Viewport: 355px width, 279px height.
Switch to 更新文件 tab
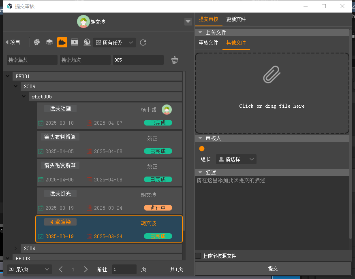[x=236, y=19]
